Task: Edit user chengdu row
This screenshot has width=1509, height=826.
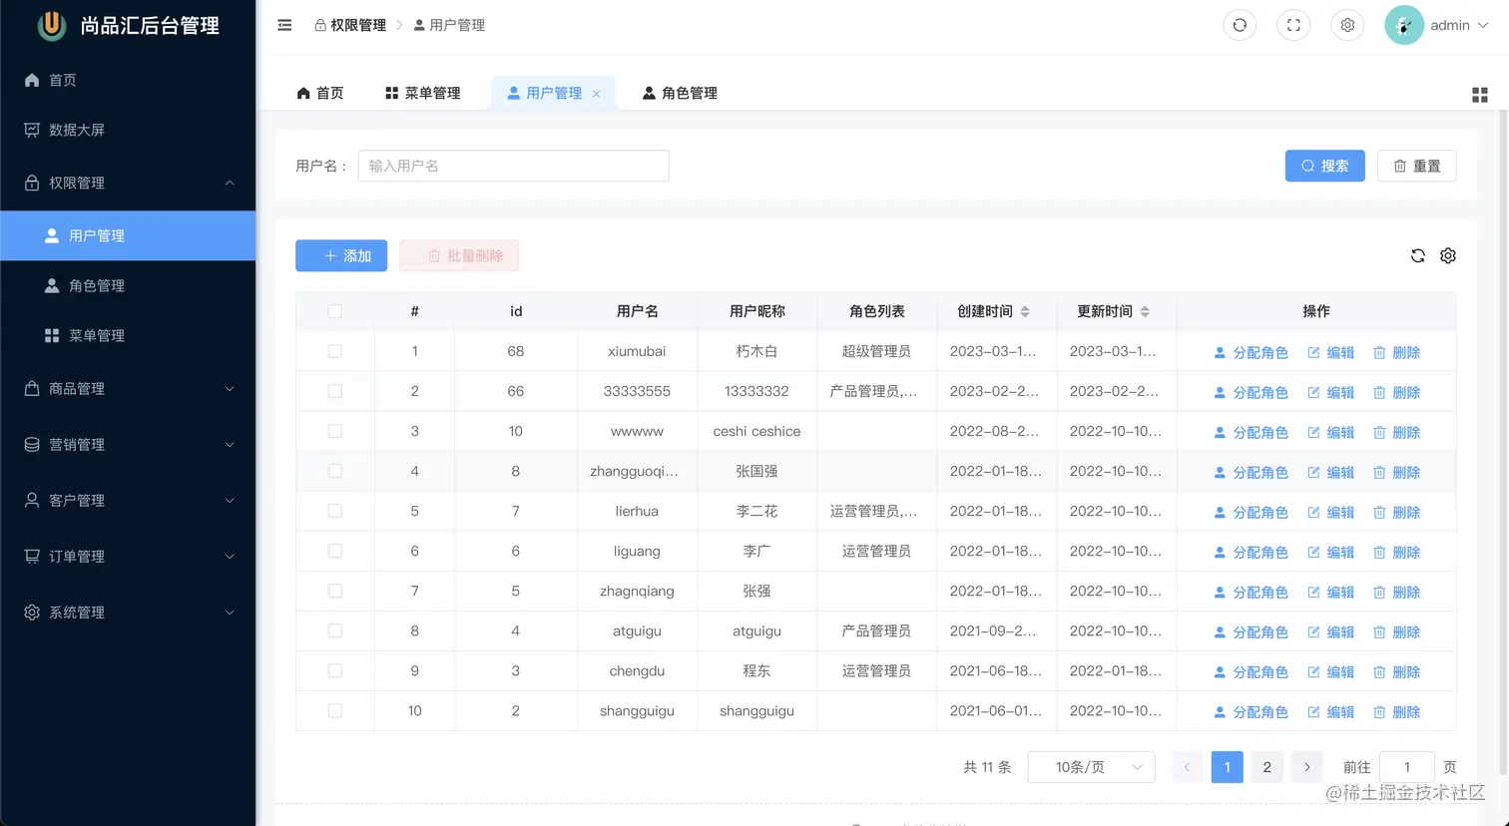Action: 1331,671
